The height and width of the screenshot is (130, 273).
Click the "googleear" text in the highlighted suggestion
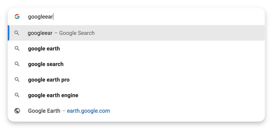pyautogui.click(x=40, y=33)
